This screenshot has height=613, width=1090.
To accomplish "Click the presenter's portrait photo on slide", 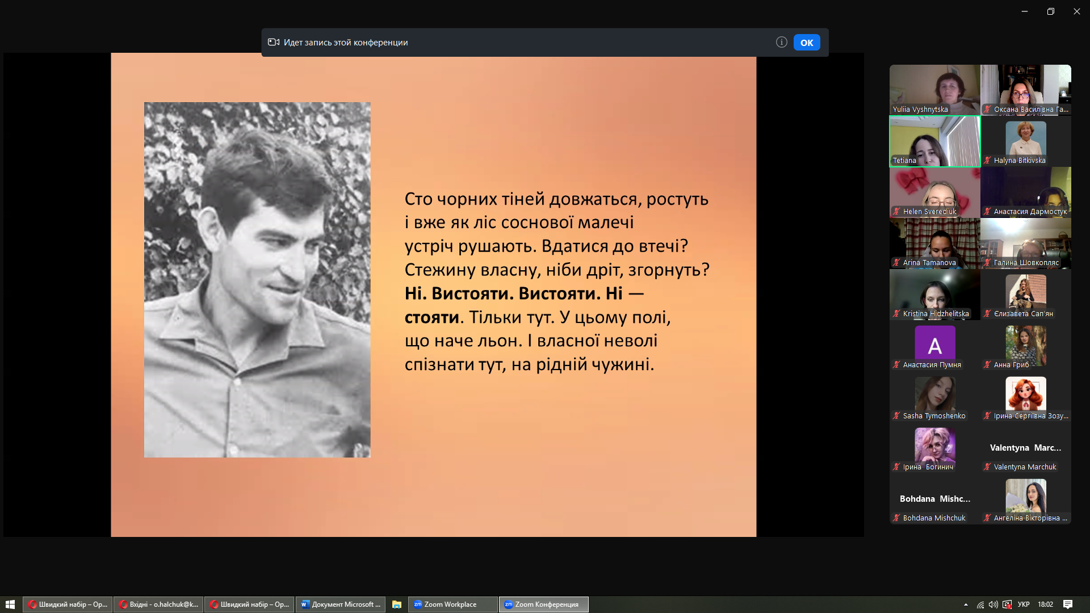I will tap(257, 279).
